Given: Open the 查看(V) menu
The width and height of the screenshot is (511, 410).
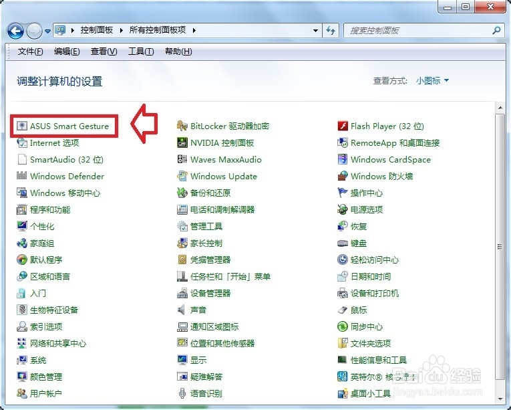Looking at the screenshot, I should (104, 52).
